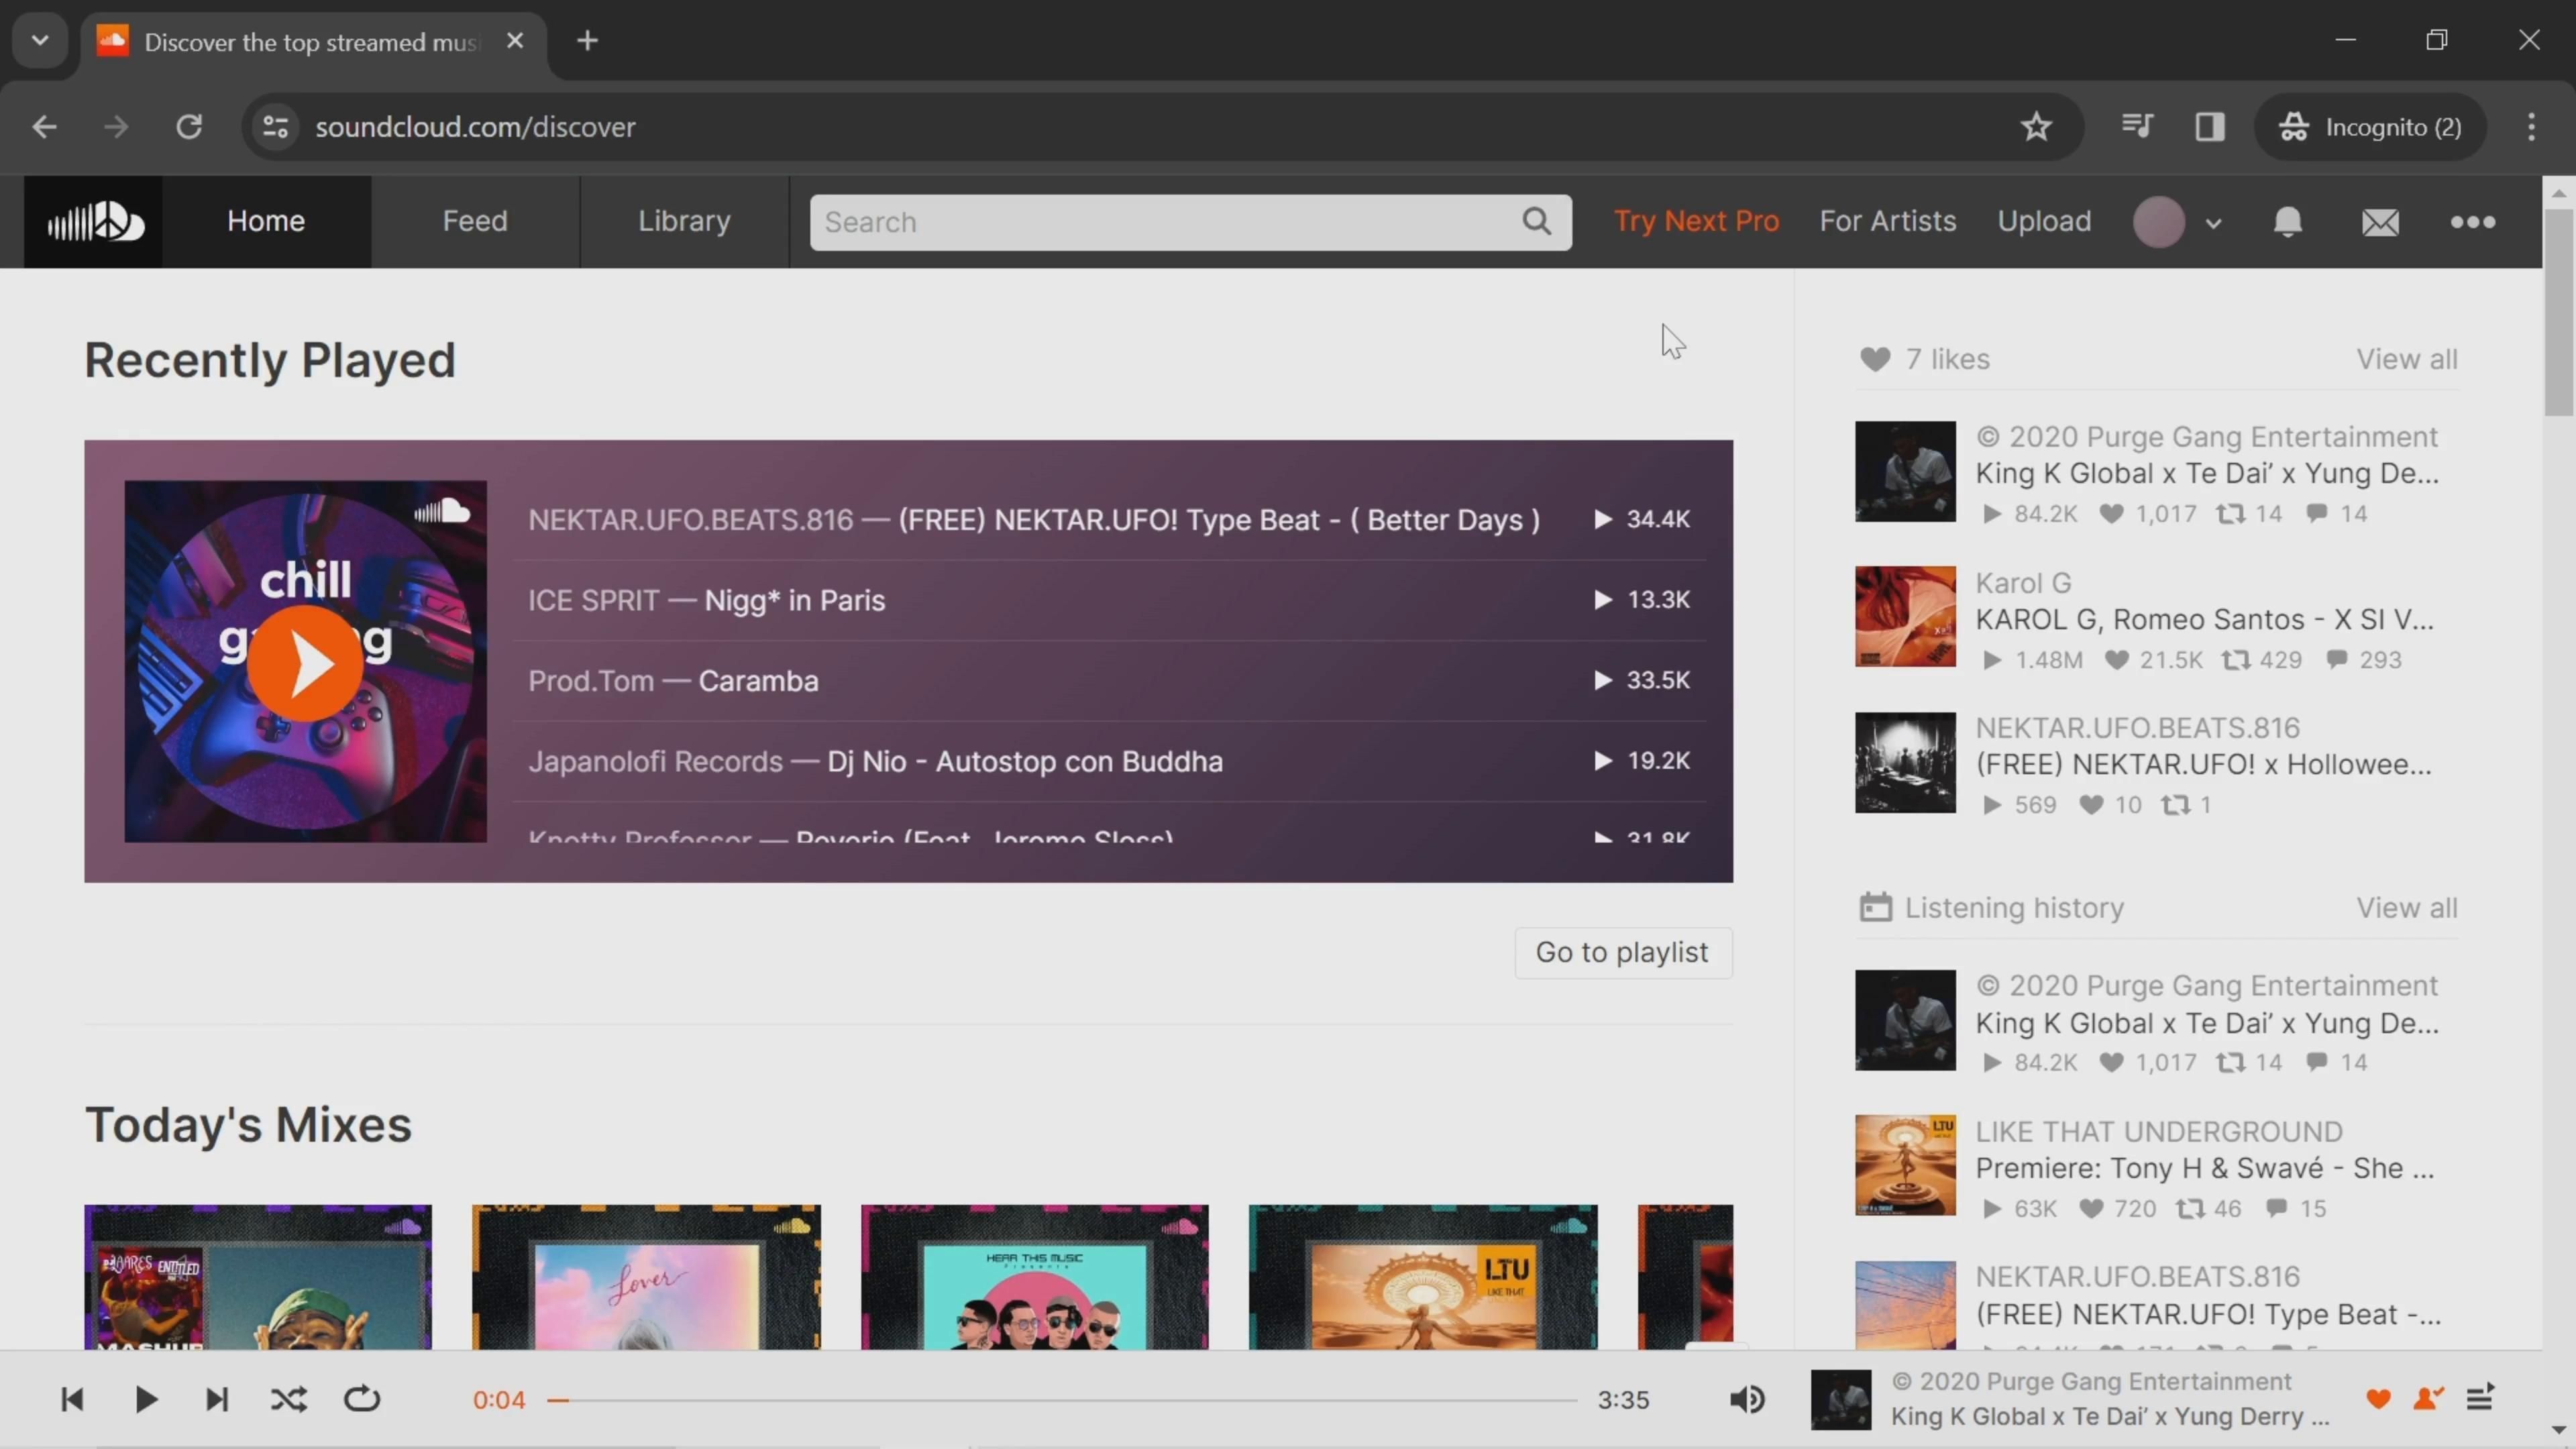Open the next up queue icon

tap(2479, 1398)
